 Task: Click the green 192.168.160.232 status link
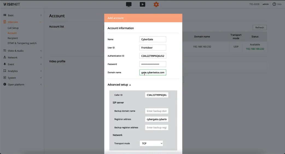[x=255, y=49]
